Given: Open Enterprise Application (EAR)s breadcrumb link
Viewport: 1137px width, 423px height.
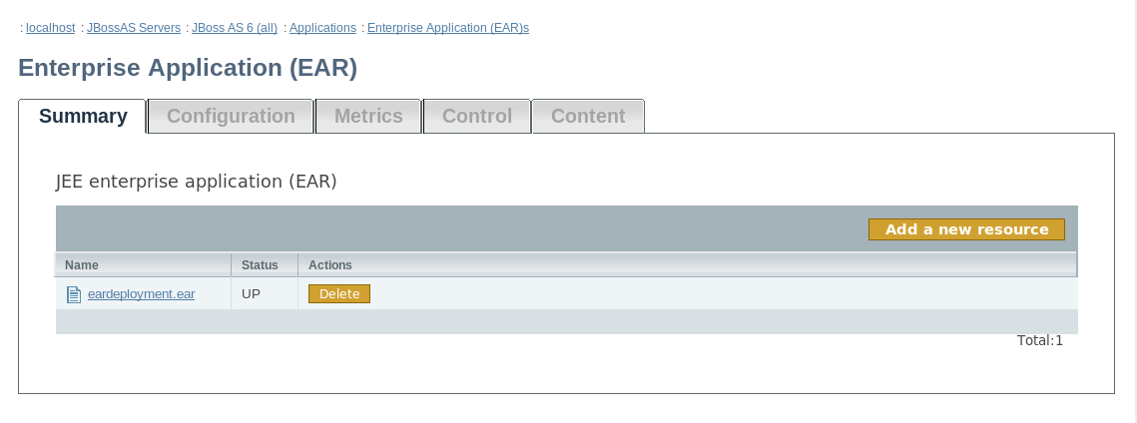Looking at the screenshot, I should [448, 28].
